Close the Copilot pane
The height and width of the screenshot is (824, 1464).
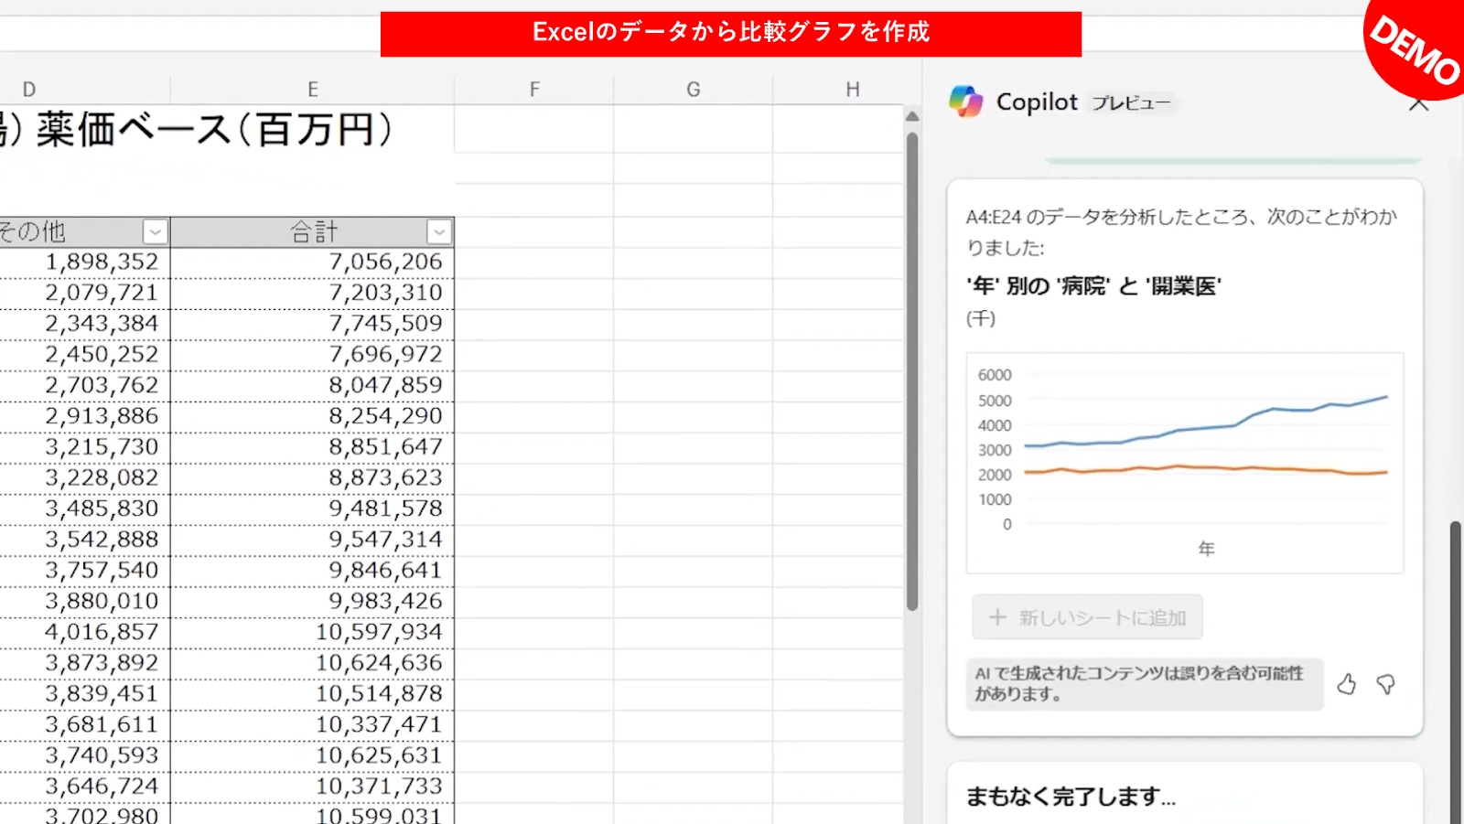click(x=1418, y=104)
